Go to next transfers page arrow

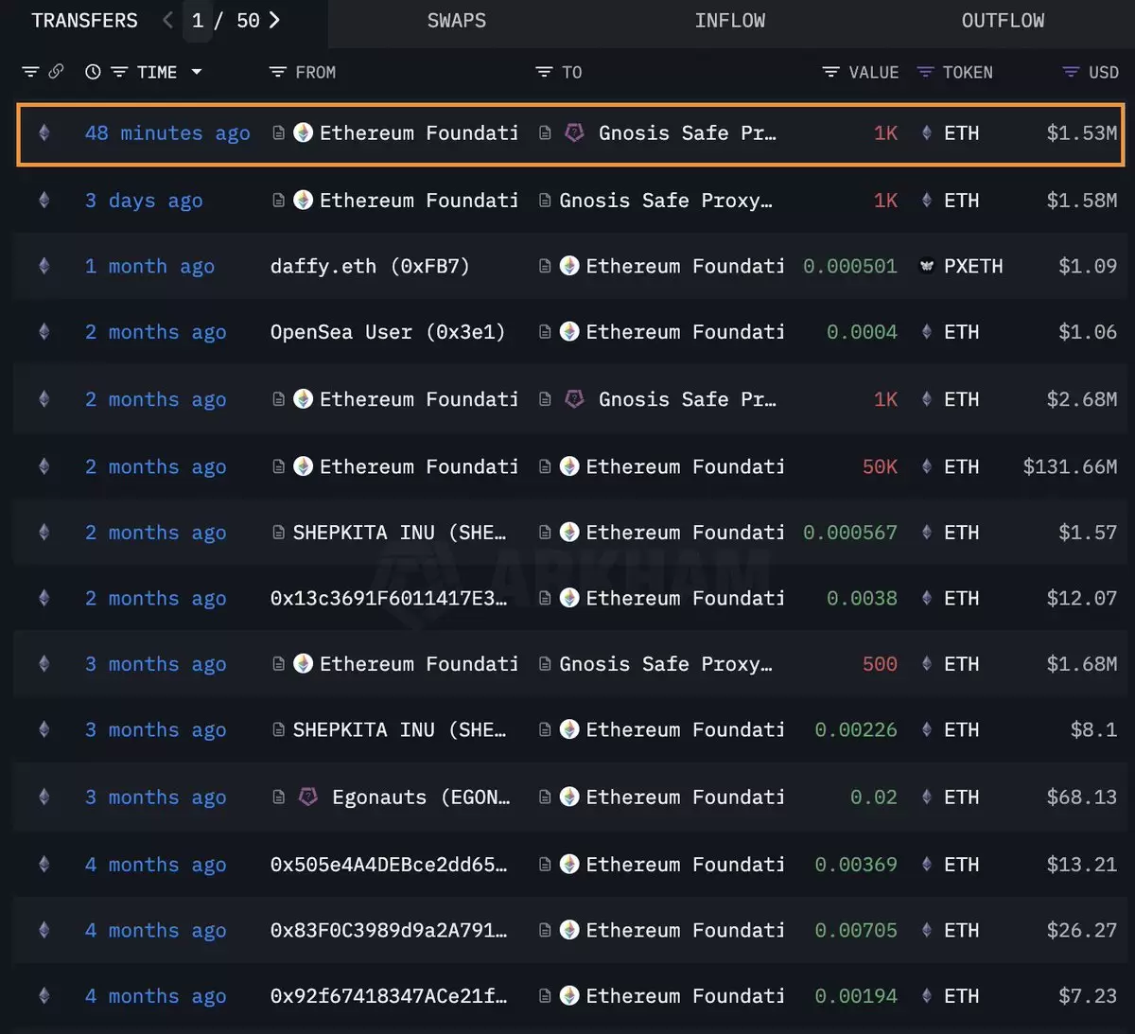[x=274, y=20]
